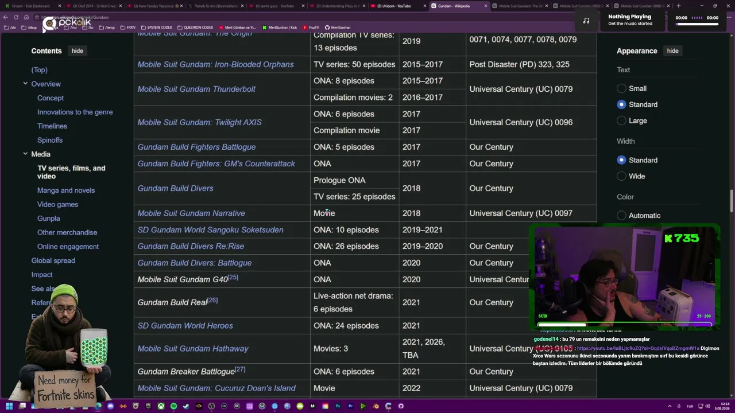Select Standard width option
The width and height of the screenshot is (735, 413).
pos(621,160)
